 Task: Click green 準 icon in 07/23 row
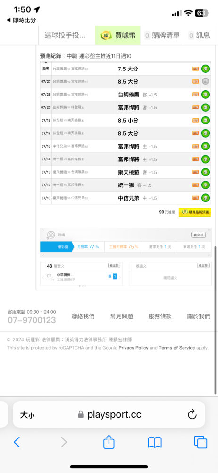click(x=206, y=107)
